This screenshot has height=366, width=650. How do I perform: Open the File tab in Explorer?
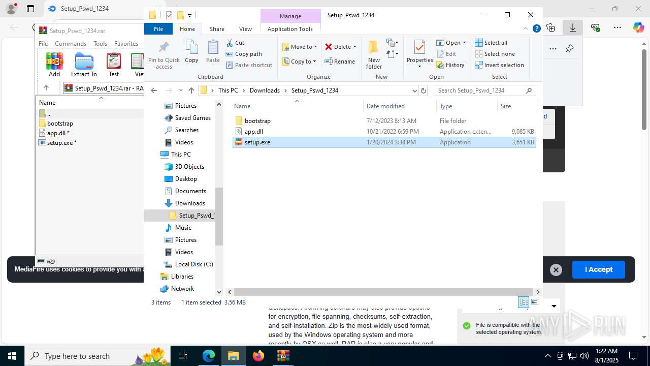click(x=158, y=29)
